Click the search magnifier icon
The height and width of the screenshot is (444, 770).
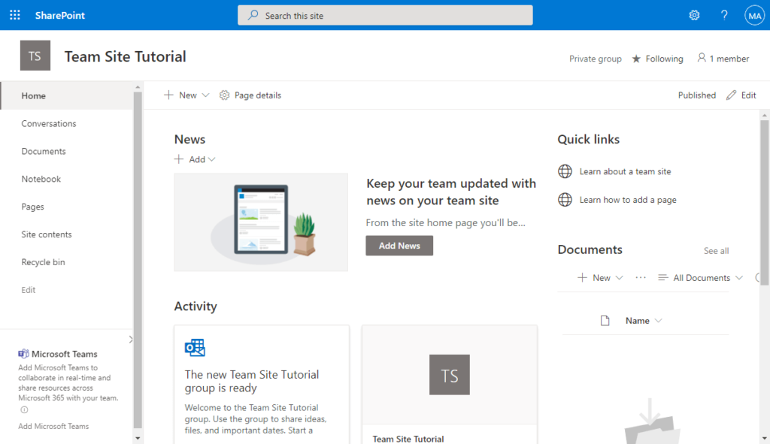tap(253, 15)
